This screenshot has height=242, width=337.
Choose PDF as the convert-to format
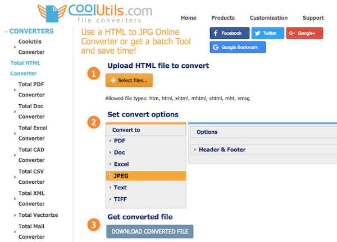click(120, 141)
